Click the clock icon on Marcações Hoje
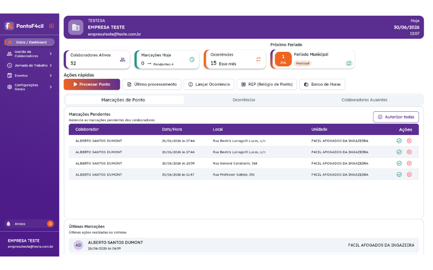Image resolution: width=433 pixels, height=270 pixels. point(192,59)
